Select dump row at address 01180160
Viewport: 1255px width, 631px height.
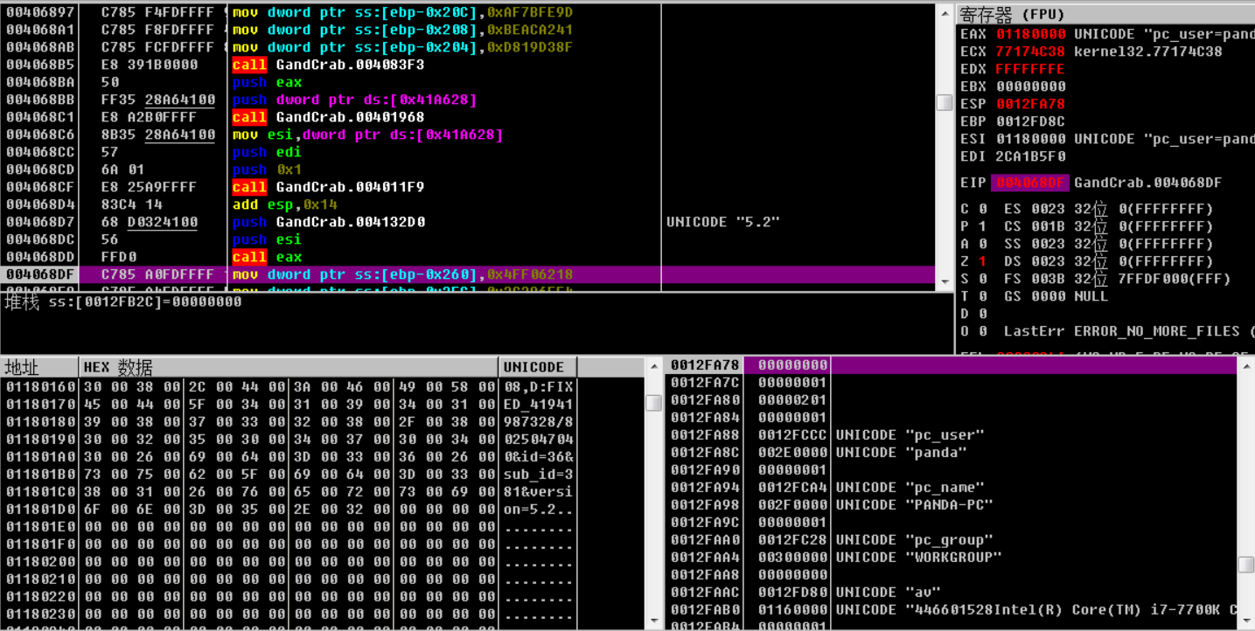click(323, 386)
